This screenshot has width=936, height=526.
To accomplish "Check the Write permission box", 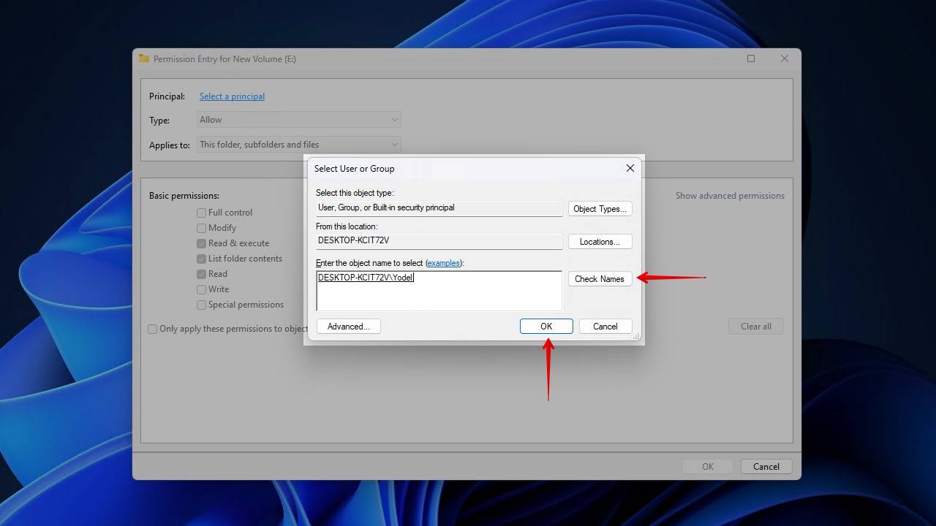I will tap(201, 289).
